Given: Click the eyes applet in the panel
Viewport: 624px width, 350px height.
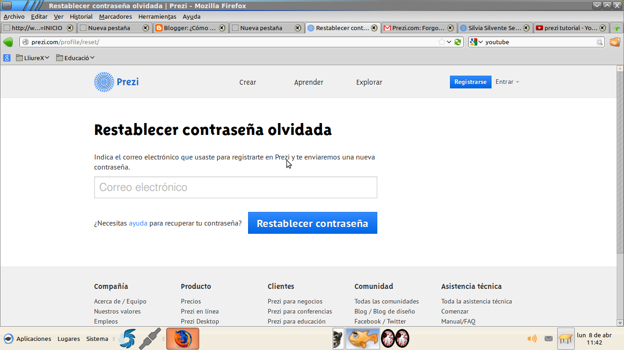Looking at the screenshot, I should coord(395,339).
